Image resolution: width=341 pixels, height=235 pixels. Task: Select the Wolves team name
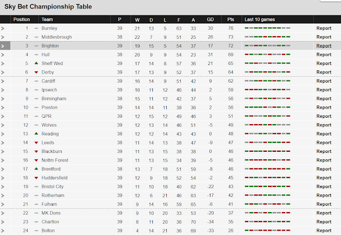click(x=49, y=125)
